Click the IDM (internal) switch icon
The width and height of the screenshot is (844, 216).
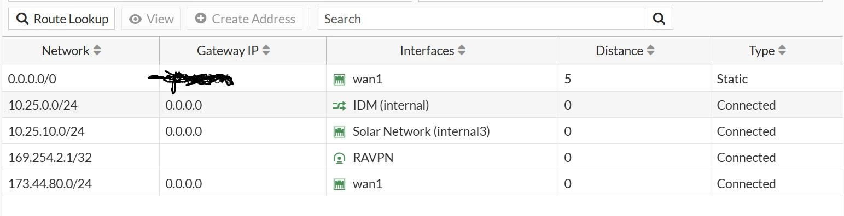[x=339, y=106]
